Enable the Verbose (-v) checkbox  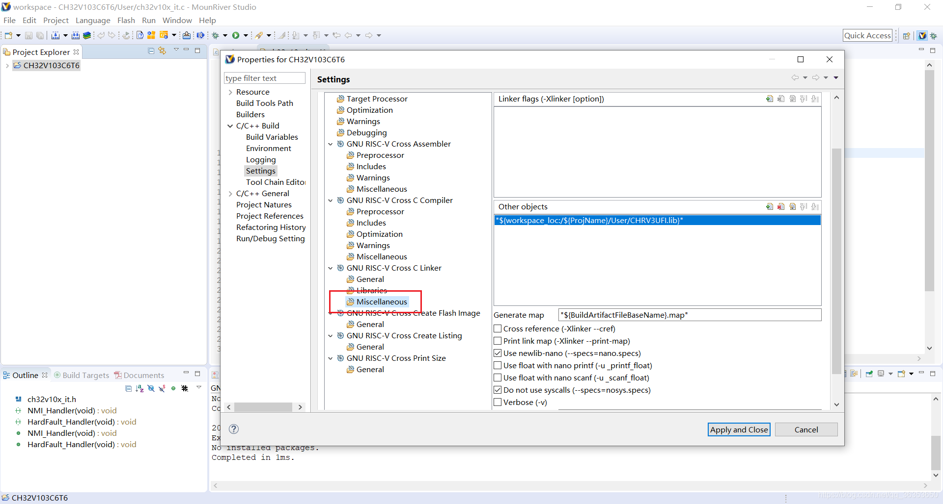tap(498, 402)
